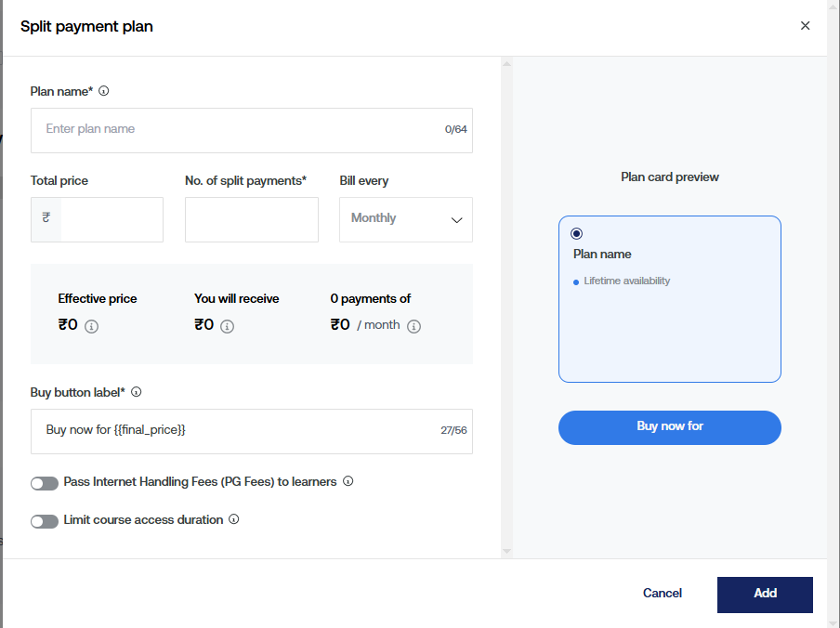The image size is (840, 628).
Task: Click info icon for Limit course access
Action: click(x=234, y=519)
